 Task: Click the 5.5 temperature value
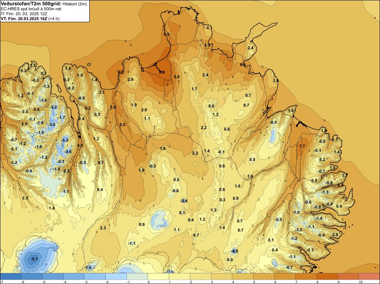click(x=123, y=125)
